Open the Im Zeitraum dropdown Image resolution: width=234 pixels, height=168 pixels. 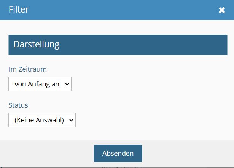pyautogui.click(x=40, y=84)
